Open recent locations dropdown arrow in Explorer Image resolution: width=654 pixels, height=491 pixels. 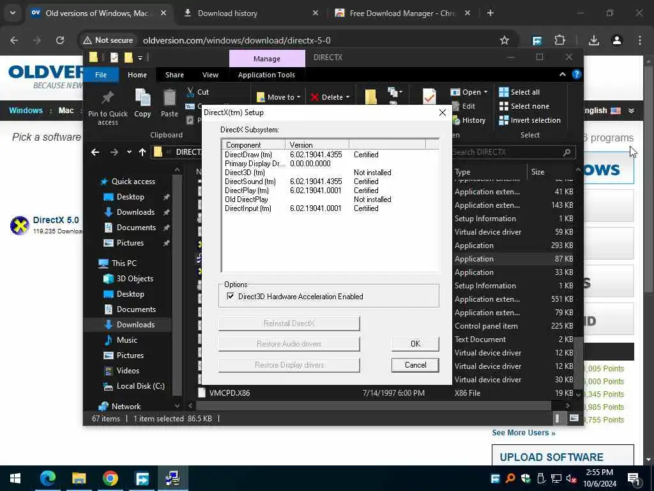129,152
